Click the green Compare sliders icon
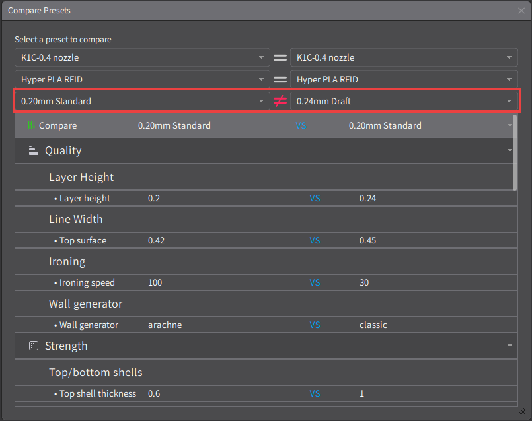This screenshot has width=532, height=421. (31, 125)
